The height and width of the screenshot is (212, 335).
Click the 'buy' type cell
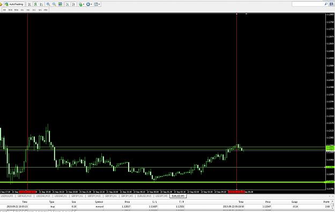[53, 207]
